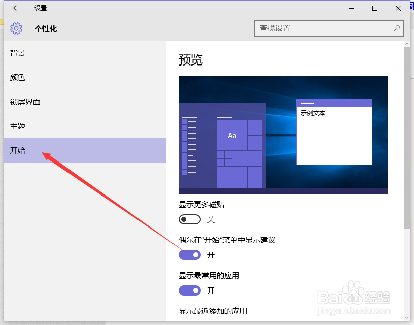Click the 查找设置 search box
This screenshot has width=414, height=325.
(325, 29)
